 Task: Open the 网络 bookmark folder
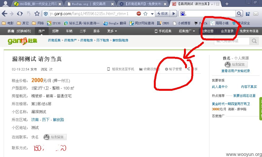[x=38, y=23]
